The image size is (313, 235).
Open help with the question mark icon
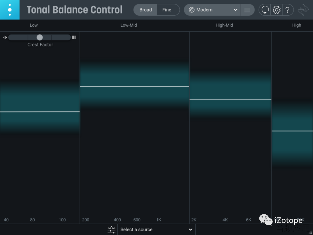[x=287, y=10]
